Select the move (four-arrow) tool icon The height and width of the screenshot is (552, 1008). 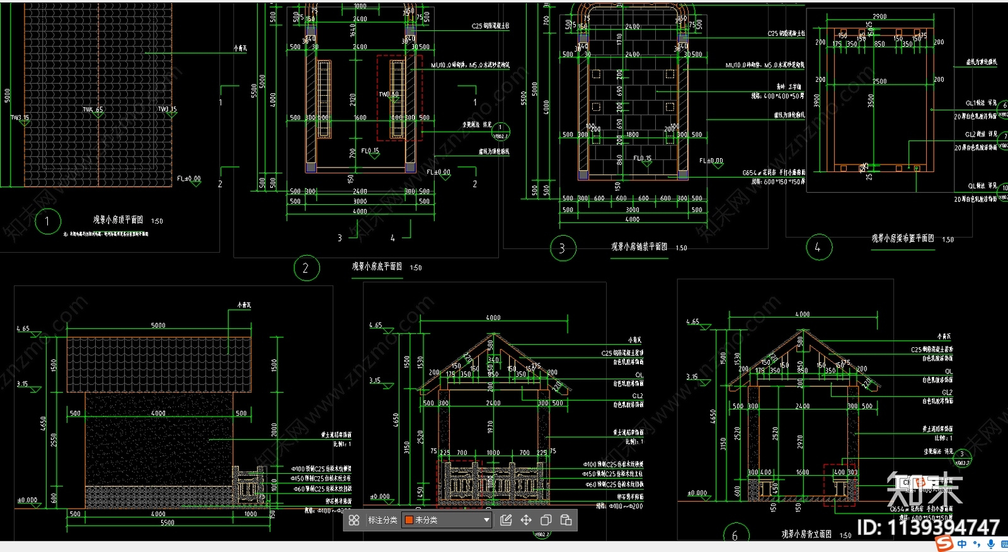(526, 520)
